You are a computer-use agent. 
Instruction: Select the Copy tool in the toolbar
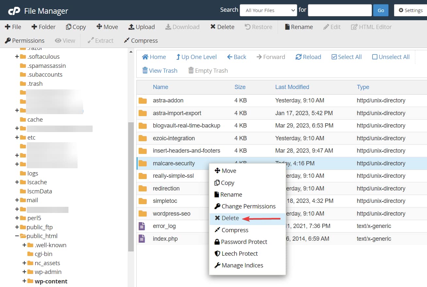(x=76, y=27)
